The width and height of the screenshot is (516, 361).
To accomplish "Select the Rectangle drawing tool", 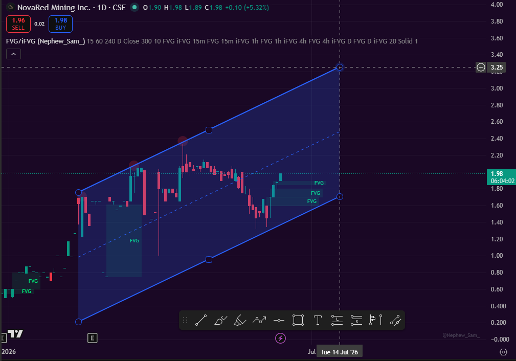I will (x=298, y=320).
